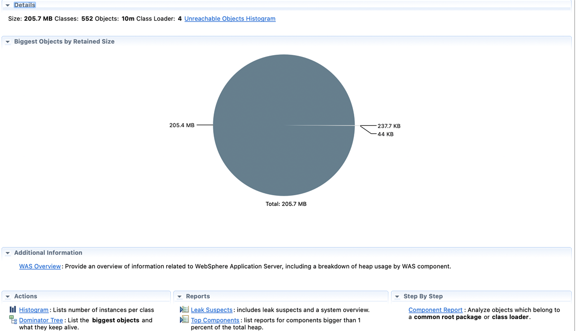The width and height of the screenshot is (576, 331).
Task: Open the Dominator Tree link
Action: pyautogui.click(x=41, y=320)
